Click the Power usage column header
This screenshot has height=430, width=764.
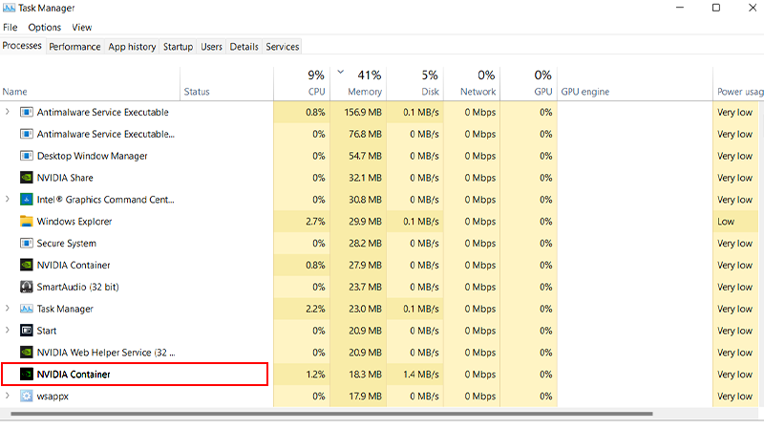[738, 84]
